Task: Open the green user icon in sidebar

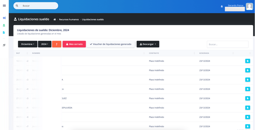Action: [x=4, y=25]
